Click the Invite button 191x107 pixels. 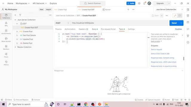pyautogui.click(x=131, y=3)
